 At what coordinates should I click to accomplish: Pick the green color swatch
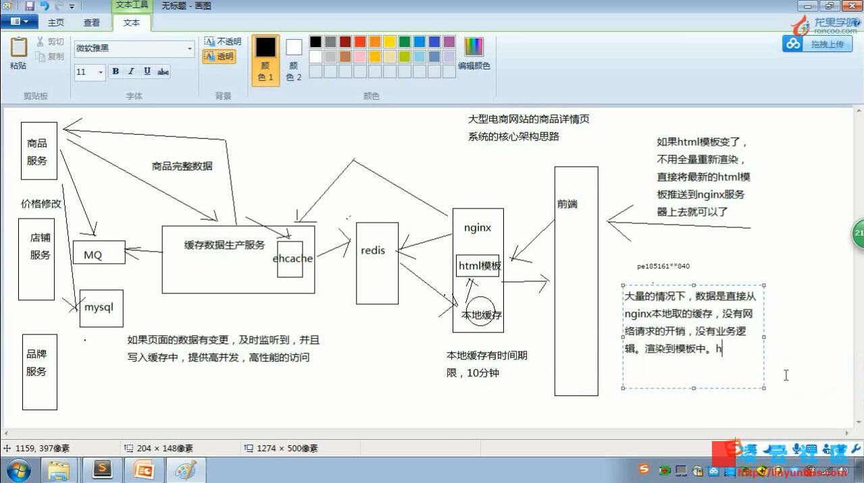[x=405, y=42]
